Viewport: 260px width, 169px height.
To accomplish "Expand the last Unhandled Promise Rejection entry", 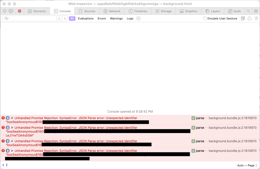I will pyautogui.click(x=12, y=151).
